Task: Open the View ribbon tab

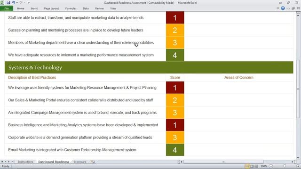Action: [113, 8]
